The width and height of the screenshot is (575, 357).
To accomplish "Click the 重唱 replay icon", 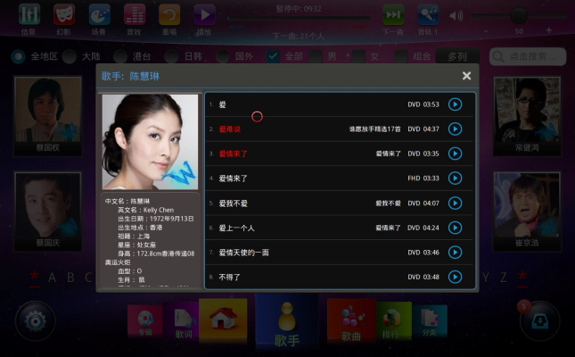I will pyautogui.click(x=169, y=14).
